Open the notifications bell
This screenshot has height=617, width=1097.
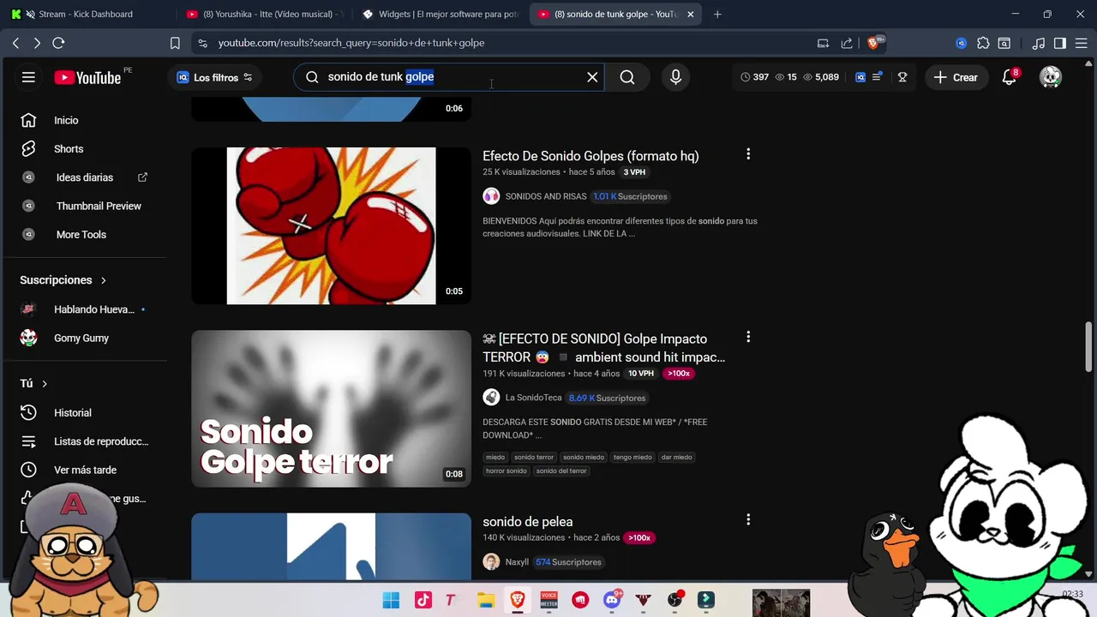pyautogui.click(x=1010, y=77)
